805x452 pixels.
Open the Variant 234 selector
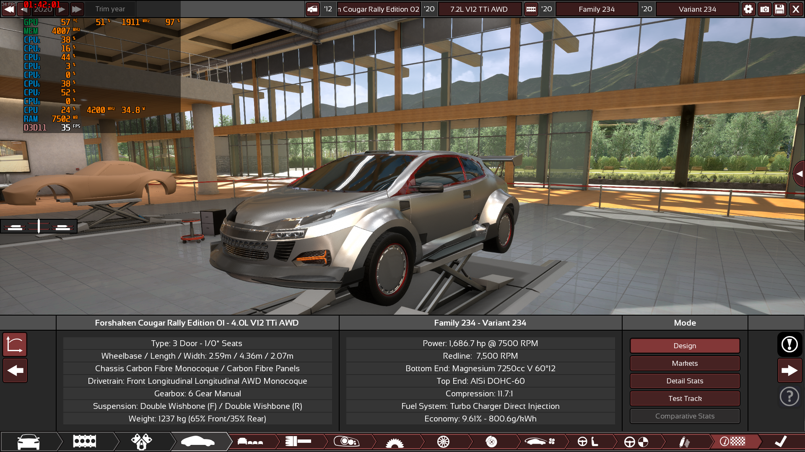click(x=697, y=9)
